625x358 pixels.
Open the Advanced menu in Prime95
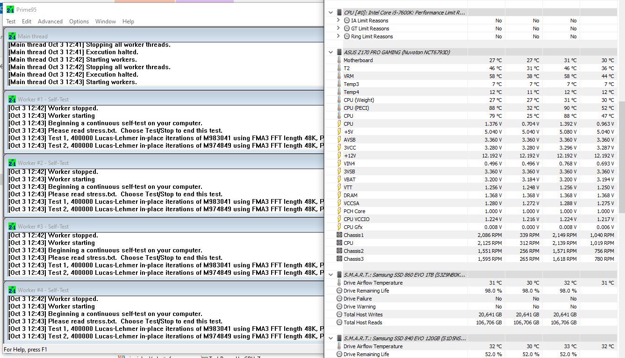(x=50, y=21)
